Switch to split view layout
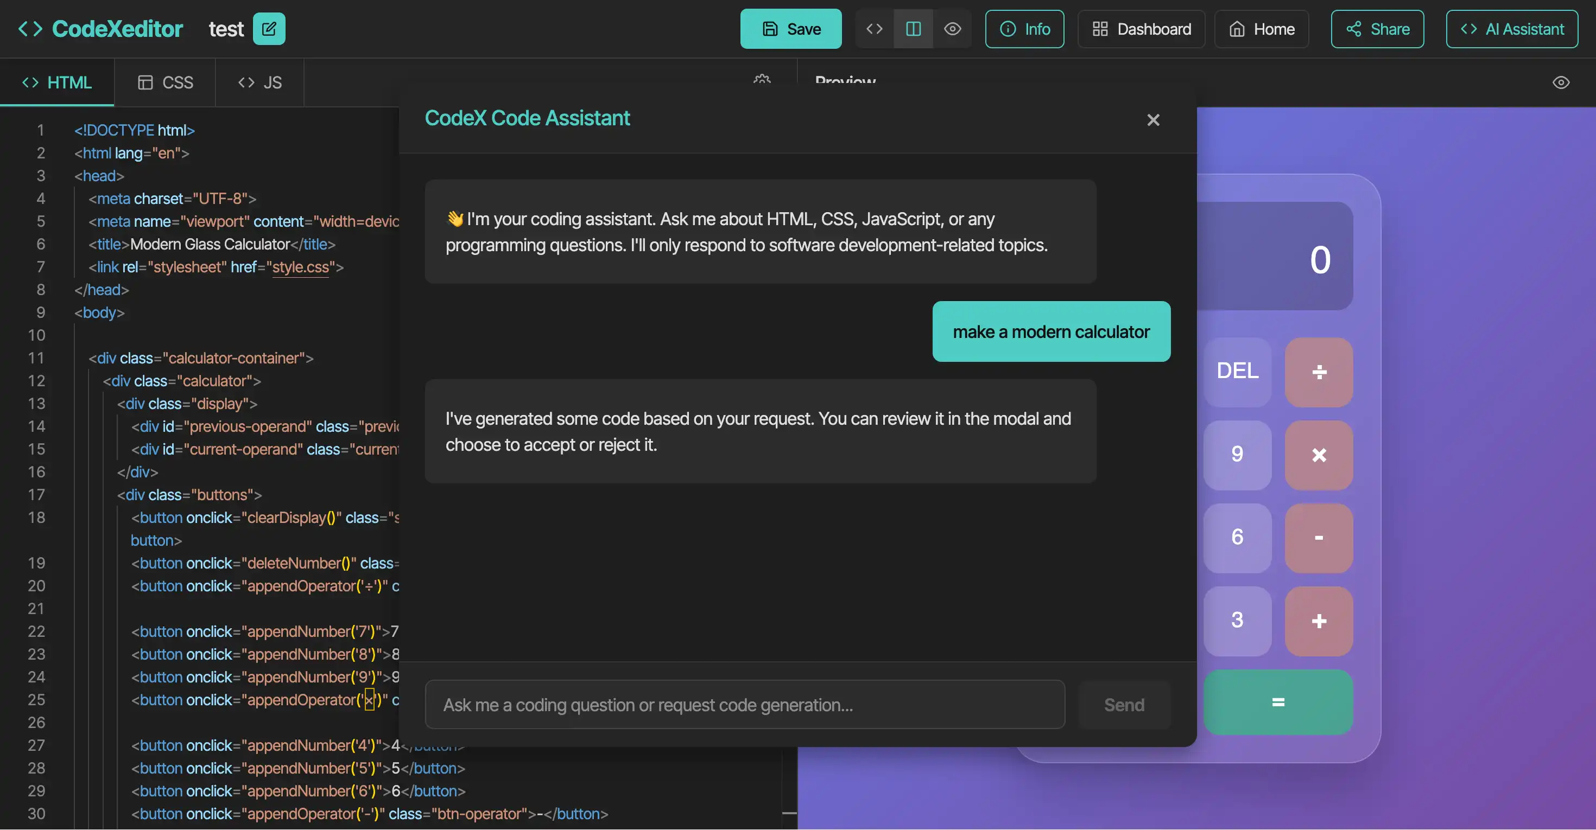The height and width of the screenshot is (830, 1596). tap(913, 29)
